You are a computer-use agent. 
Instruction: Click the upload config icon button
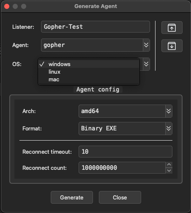(x=172, y=28)
